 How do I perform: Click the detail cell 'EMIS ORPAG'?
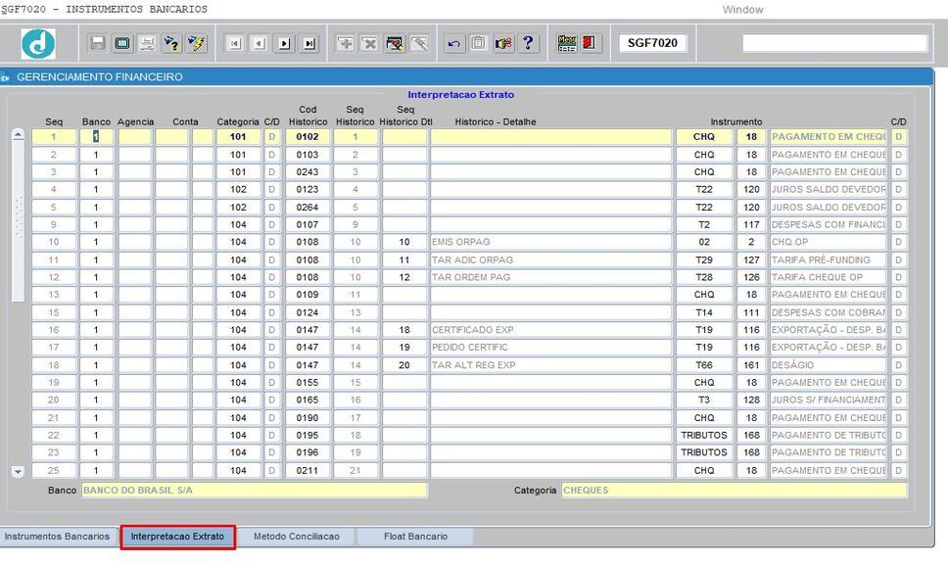point(551,242)
